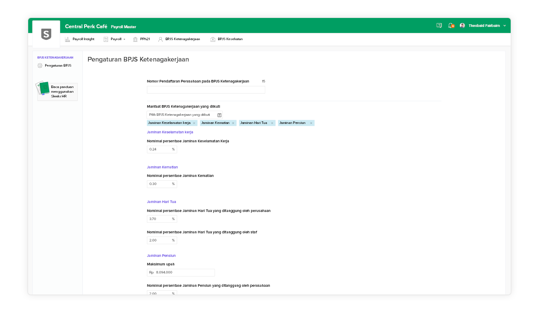Remove the Jaminan Pensiun tag
Viewport: 538px width, 312px height.
pyautogui.click(x=311, y=123)
